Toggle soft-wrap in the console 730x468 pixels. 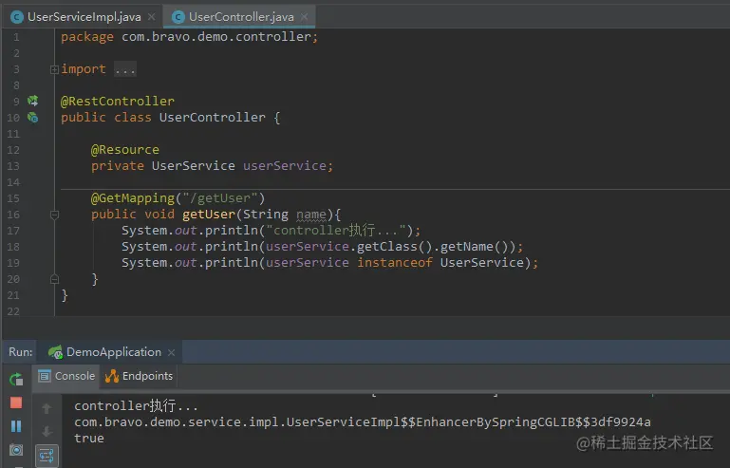[47, 456]
